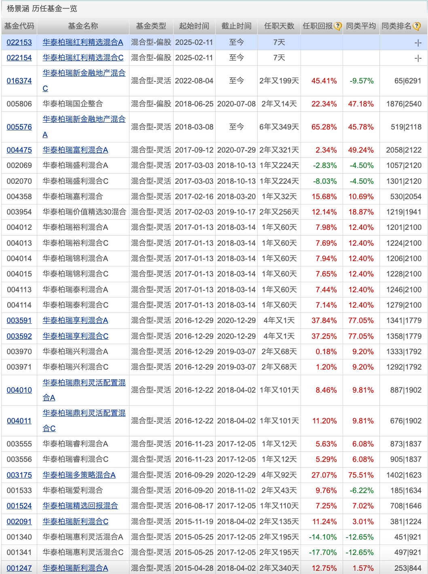Click the 任职天数 column header
428x574 pixels.
tap(279, 26)
